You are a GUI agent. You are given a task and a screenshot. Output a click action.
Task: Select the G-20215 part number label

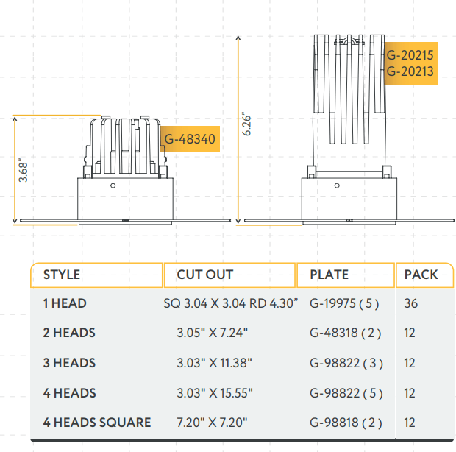coord(410,55)
